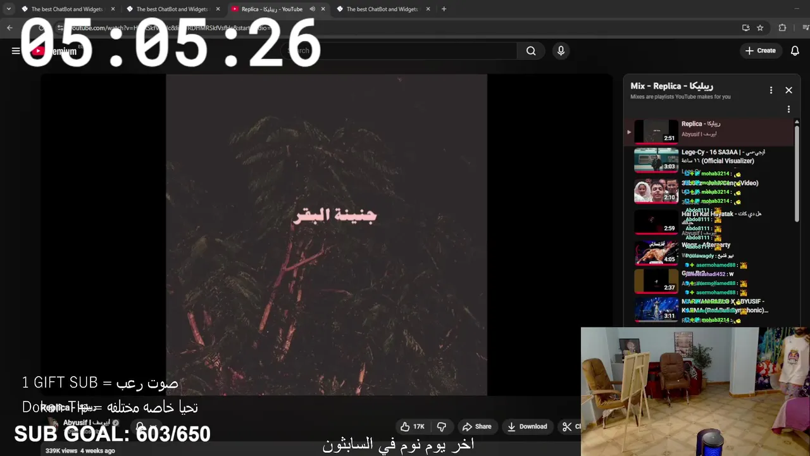The image size is (810, 456).
Task: Switch to the first ChatBot and Widgets tab
Action: pos(68,9)
